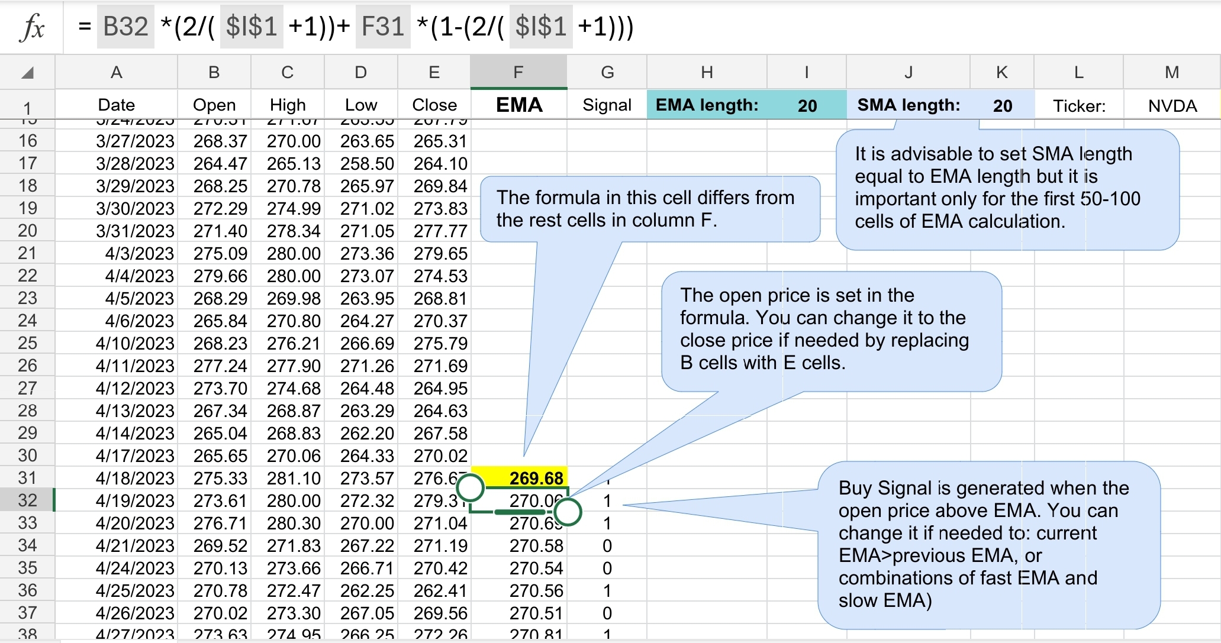Click low price 262.20
The height and width of the screenshot is (643, 1221).
point(361,433)
